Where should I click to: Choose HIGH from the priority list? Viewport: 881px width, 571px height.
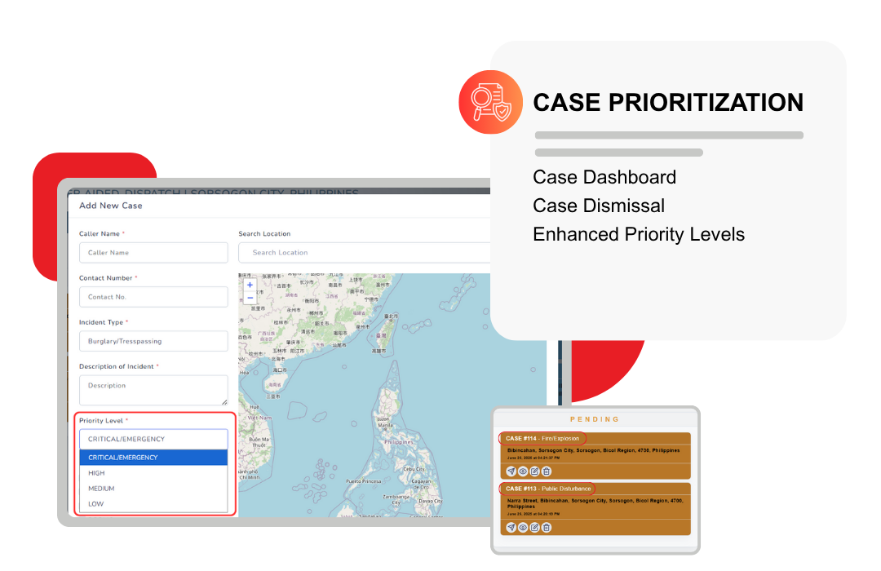coord(153,473)
